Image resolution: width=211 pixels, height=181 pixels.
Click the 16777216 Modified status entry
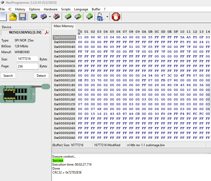[x=107, y=145]
